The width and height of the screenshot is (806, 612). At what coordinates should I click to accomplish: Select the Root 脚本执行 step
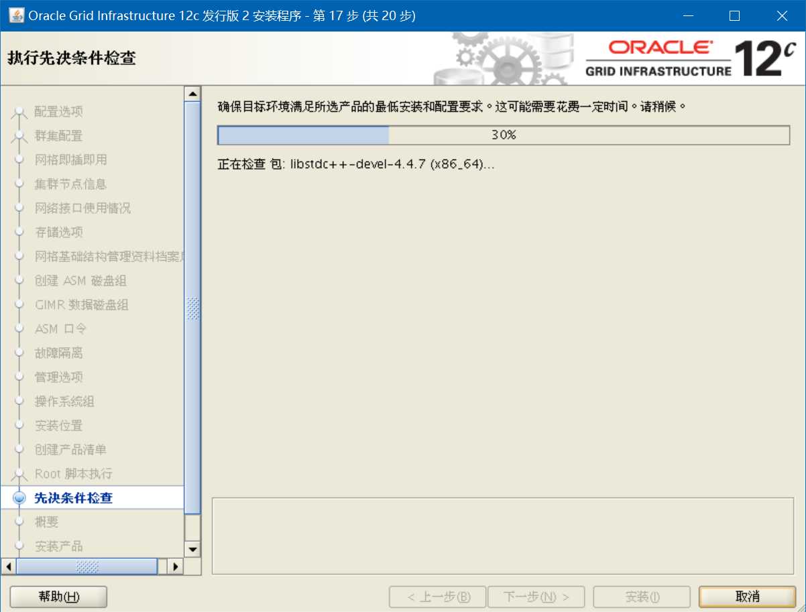pyautogui.click(x=74, y=473)
